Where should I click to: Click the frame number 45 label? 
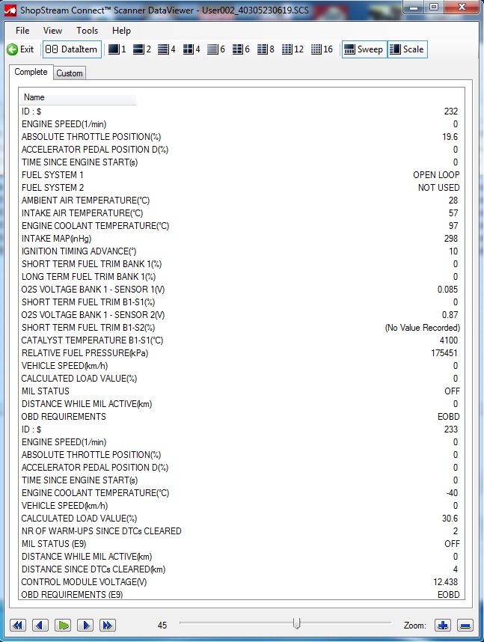tap(162, 626)
